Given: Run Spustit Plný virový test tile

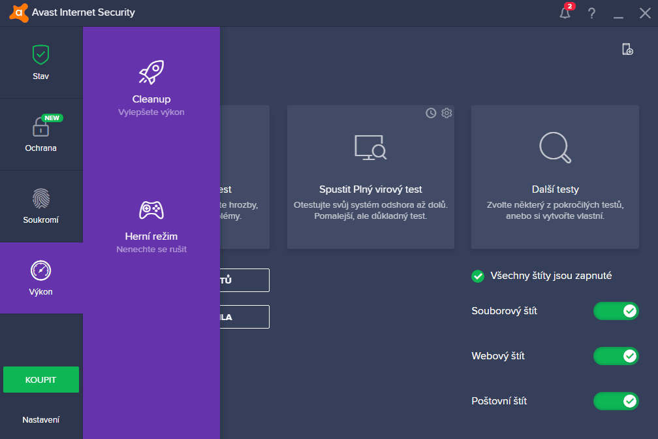Looking at the screenshot, I should pos(371,177).
